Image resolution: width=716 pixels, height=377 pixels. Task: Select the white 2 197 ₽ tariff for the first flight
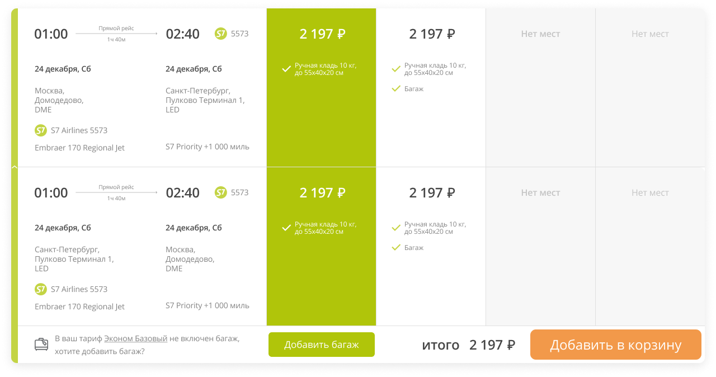click(431, 87)
